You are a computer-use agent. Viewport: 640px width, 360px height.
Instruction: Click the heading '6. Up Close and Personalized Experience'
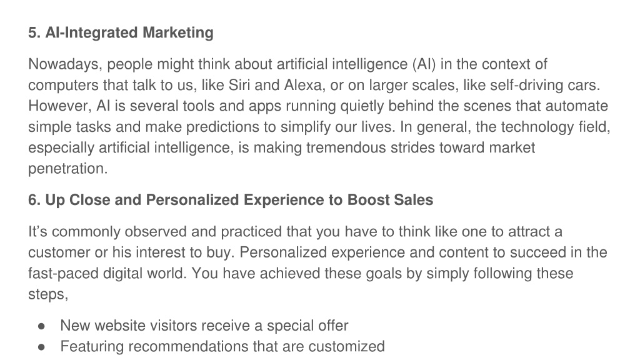231,200
